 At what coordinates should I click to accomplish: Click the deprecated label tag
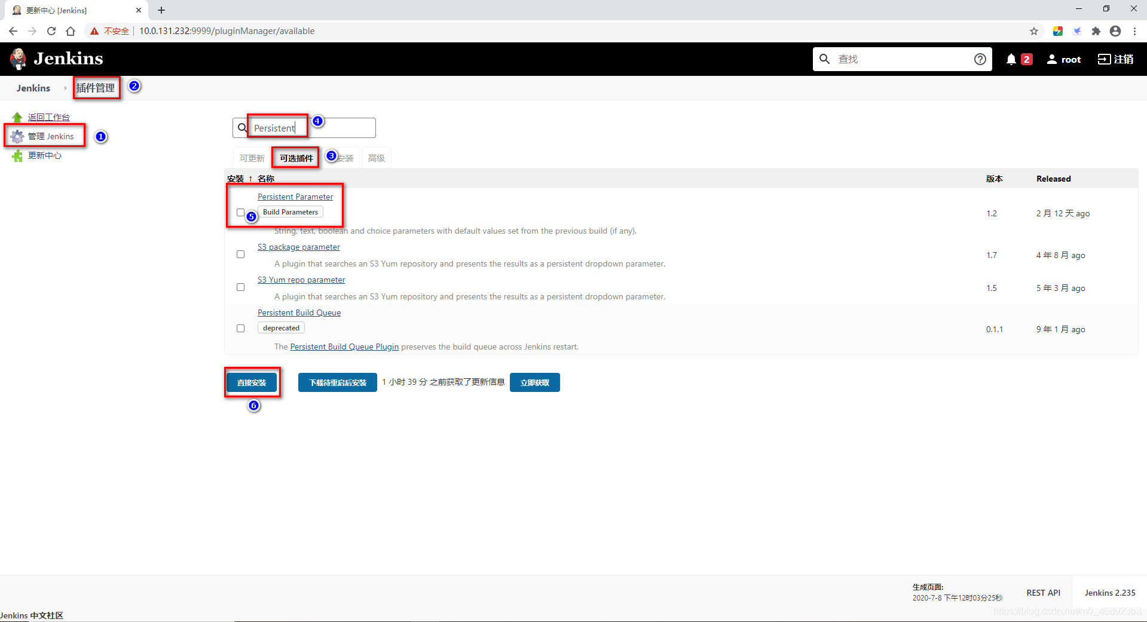281,328
